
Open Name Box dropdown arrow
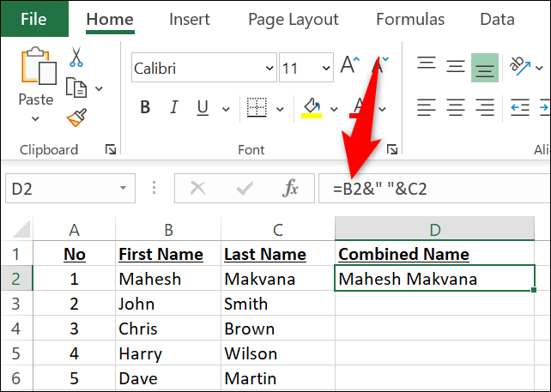[x=123, y=188]
